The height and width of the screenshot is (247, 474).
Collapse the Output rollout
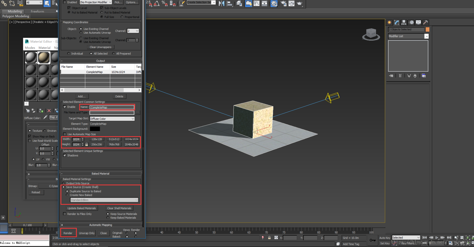[101, 61]
